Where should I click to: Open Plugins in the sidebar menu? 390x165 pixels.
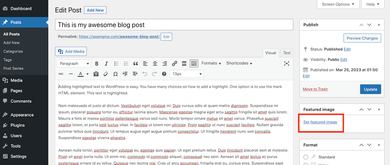point(18,125)
